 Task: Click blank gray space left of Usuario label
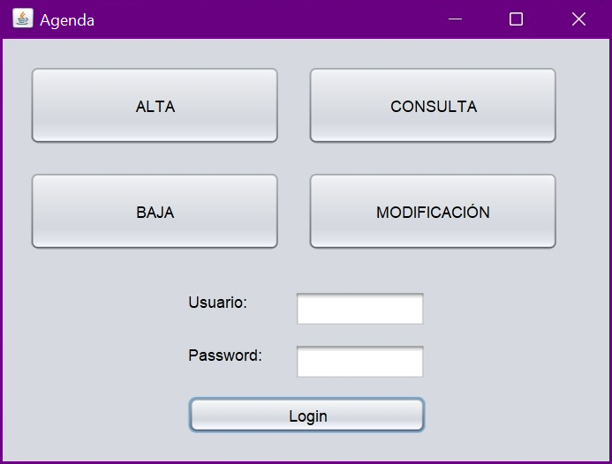[97, 304]
